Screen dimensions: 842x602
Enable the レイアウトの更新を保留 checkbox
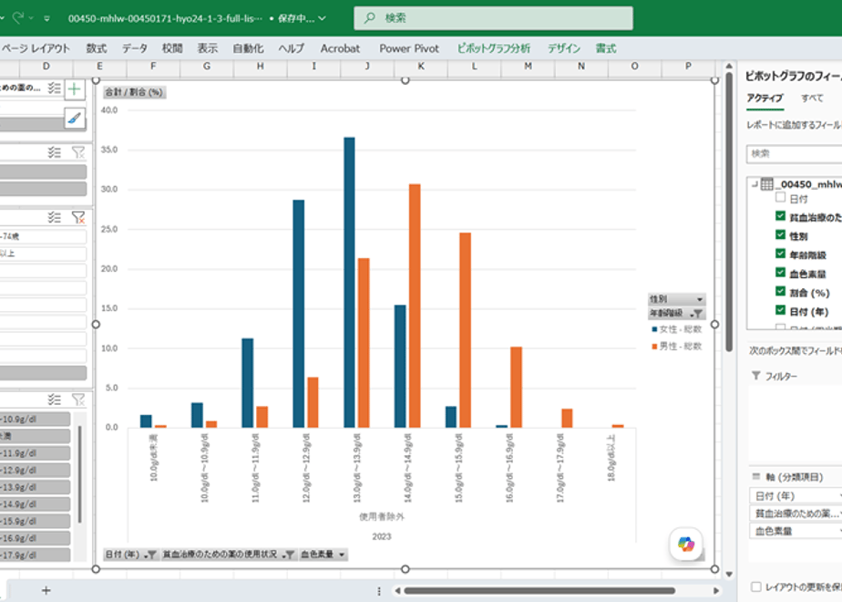(756, 586)
